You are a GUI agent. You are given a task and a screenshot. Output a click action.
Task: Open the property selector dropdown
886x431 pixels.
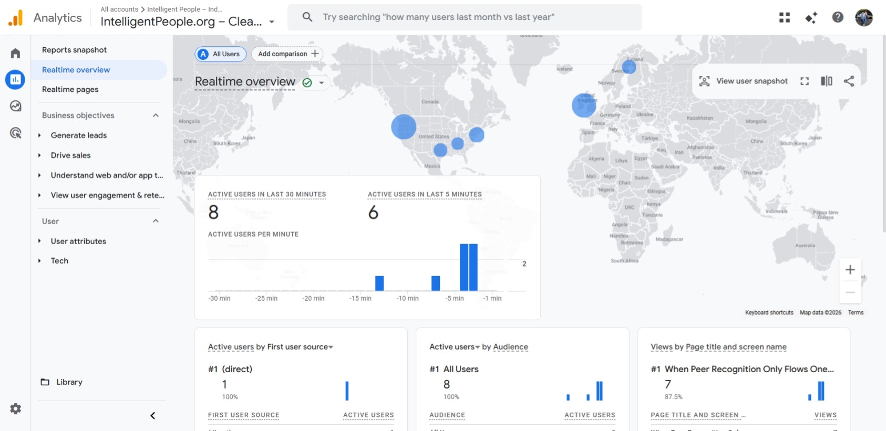tap(272, 22)
